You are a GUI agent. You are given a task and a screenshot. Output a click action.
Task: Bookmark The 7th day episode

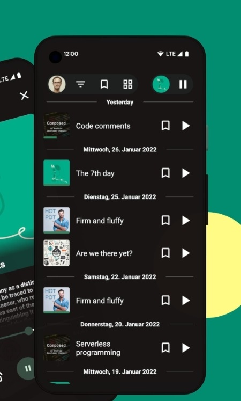coord(165,173)
